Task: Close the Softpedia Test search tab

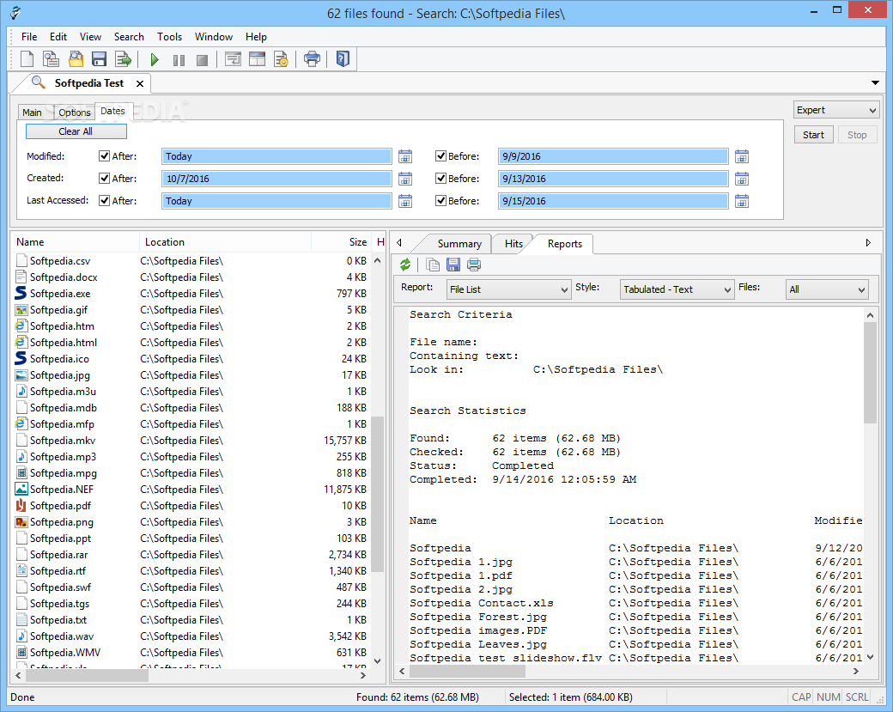Action: 139,83
